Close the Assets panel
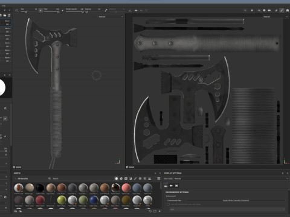Screen dimensions: 290x217 pyautogui.click(x=160, y=173)
